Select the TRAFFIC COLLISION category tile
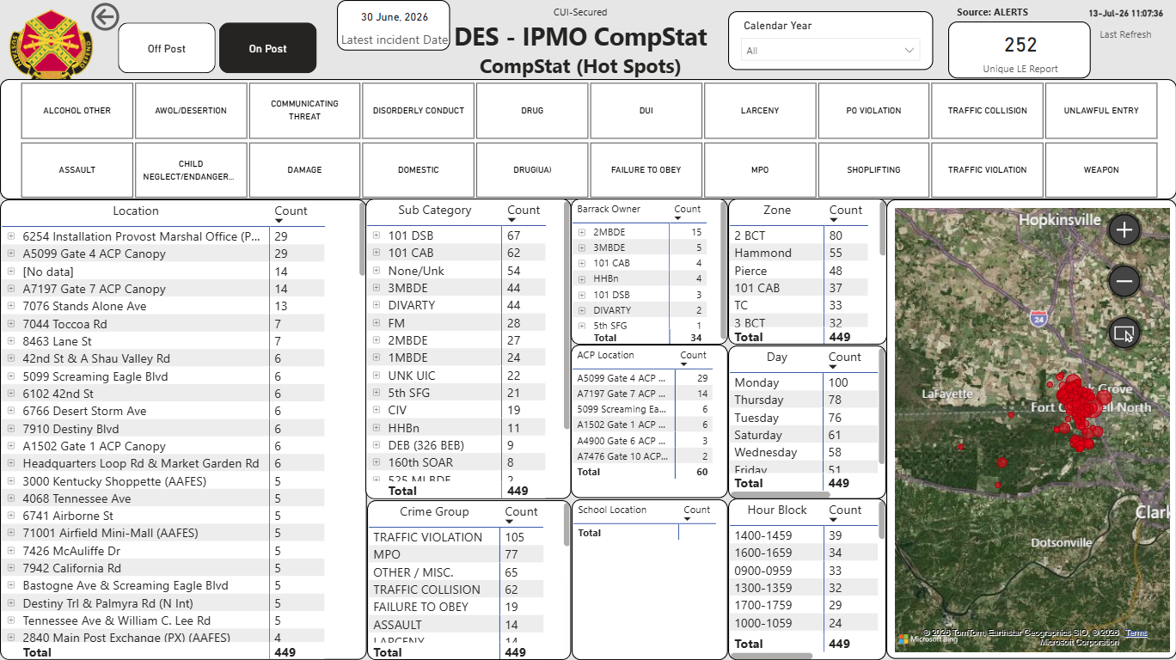This screenshot has height=660, width=1176. point(988,111)
